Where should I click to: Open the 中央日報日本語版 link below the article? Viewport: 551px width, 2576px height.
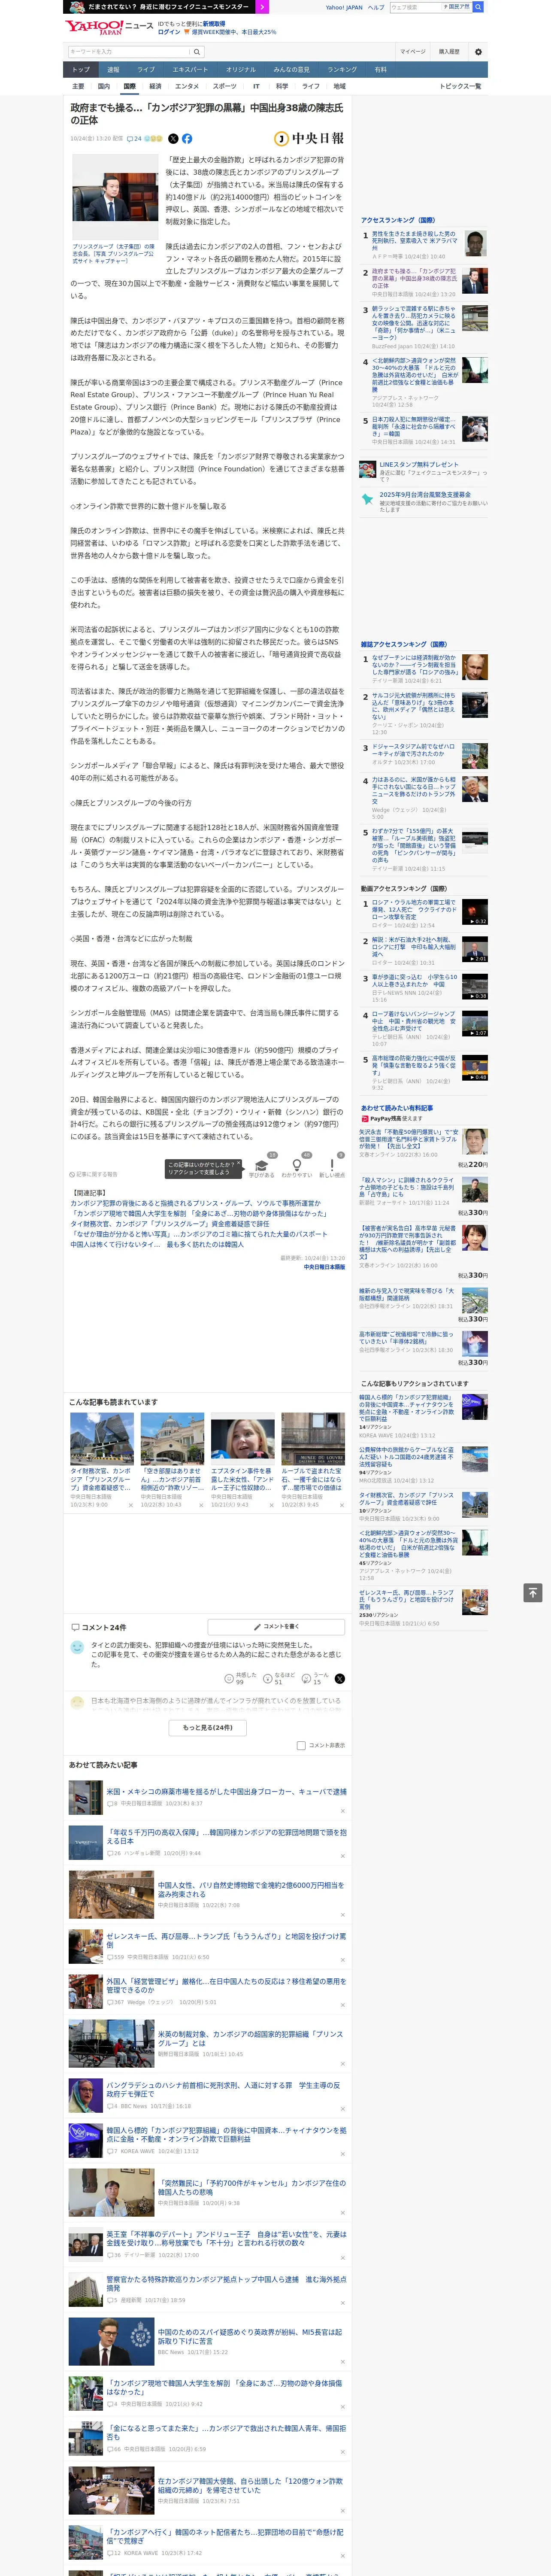pos(324,1267)
